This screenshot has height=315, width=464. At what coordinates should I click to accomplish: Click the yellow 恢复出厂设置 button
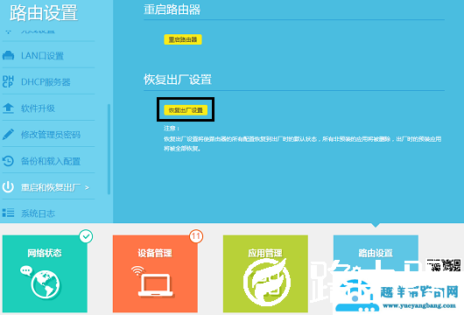point(186,110)
